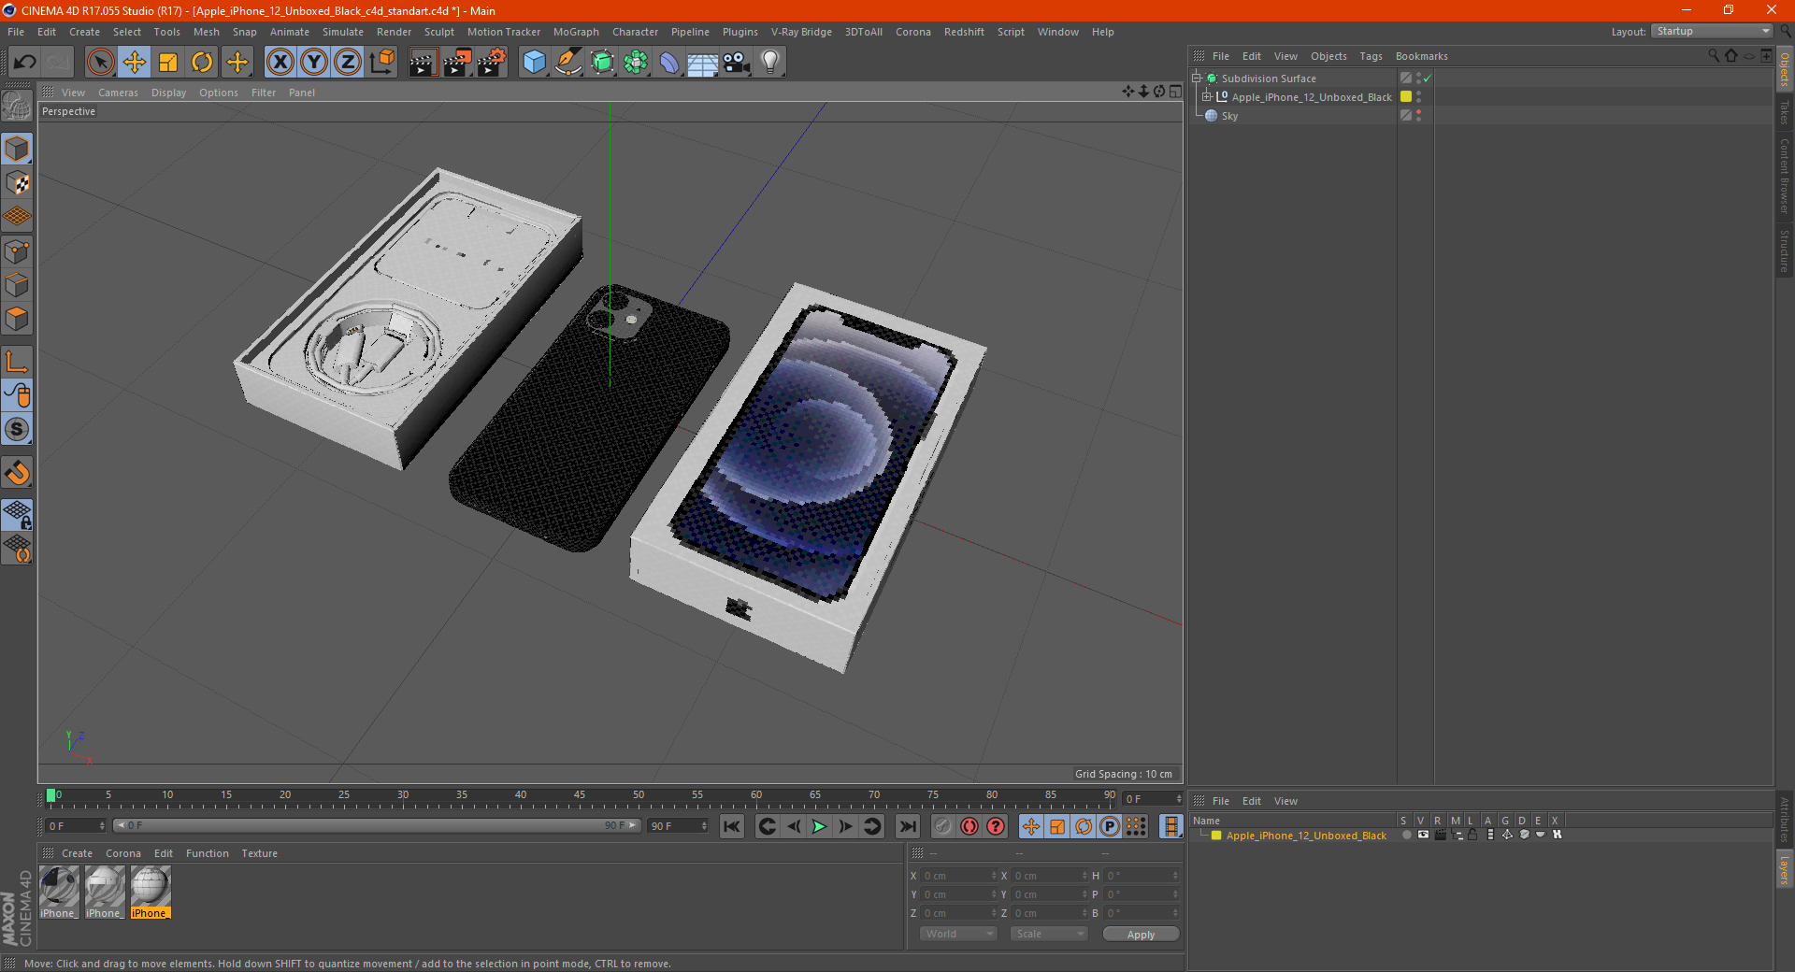Toggle Sky visibility dots

click(x=1418, y=116)
